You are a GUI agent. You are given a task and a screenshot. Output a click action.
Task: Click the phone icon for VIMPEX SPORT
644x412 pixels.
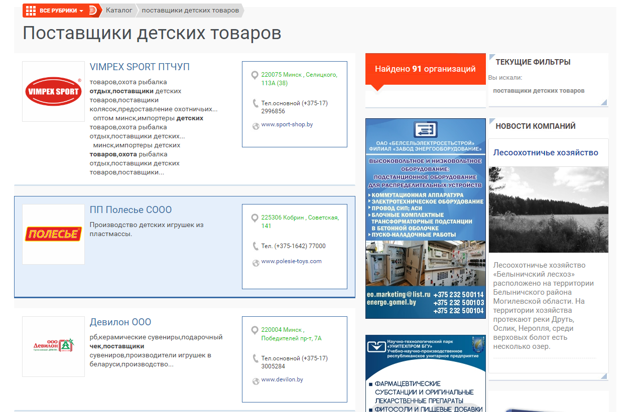pyautogui.click(x=255, y=104)
